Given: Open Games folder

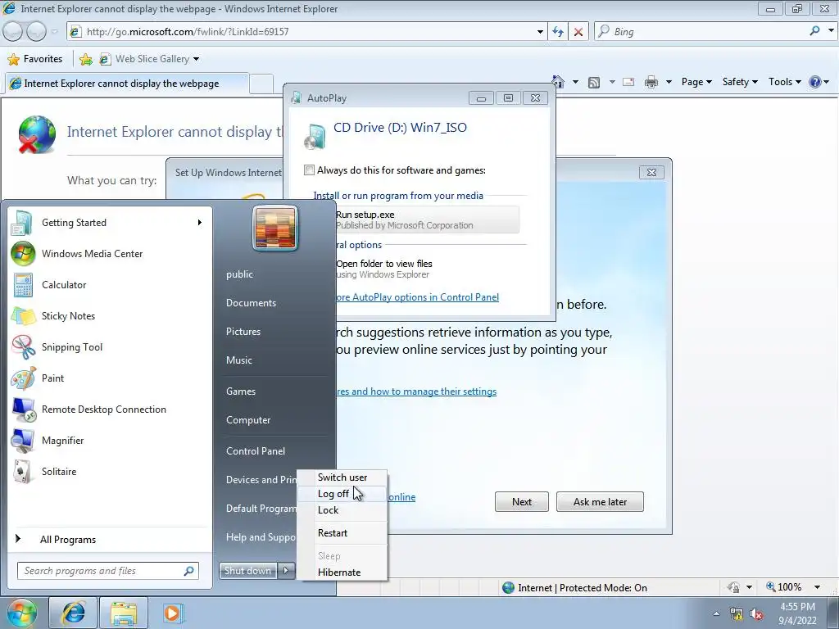Looking at the screenshot, I should click(x=241, y=391).
